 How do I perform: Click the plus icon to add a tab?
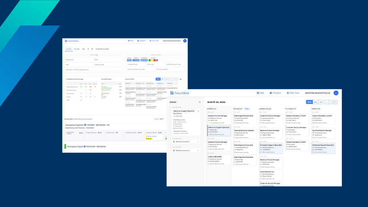click(88, 49)
